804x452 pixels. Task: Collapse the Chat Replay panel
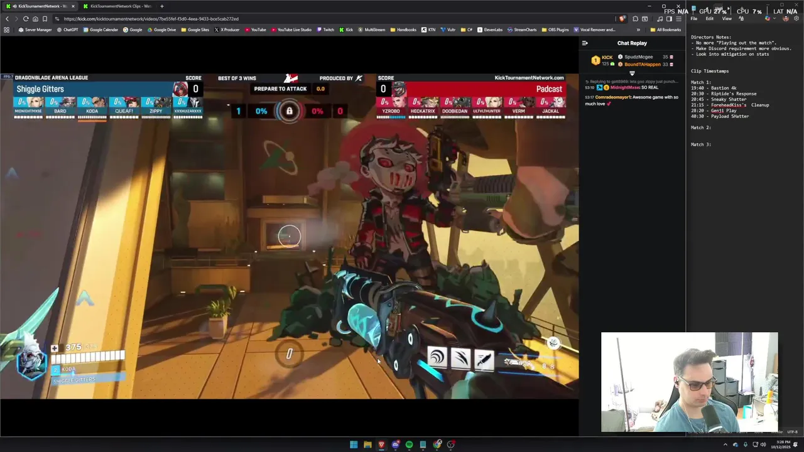(585, 43)
